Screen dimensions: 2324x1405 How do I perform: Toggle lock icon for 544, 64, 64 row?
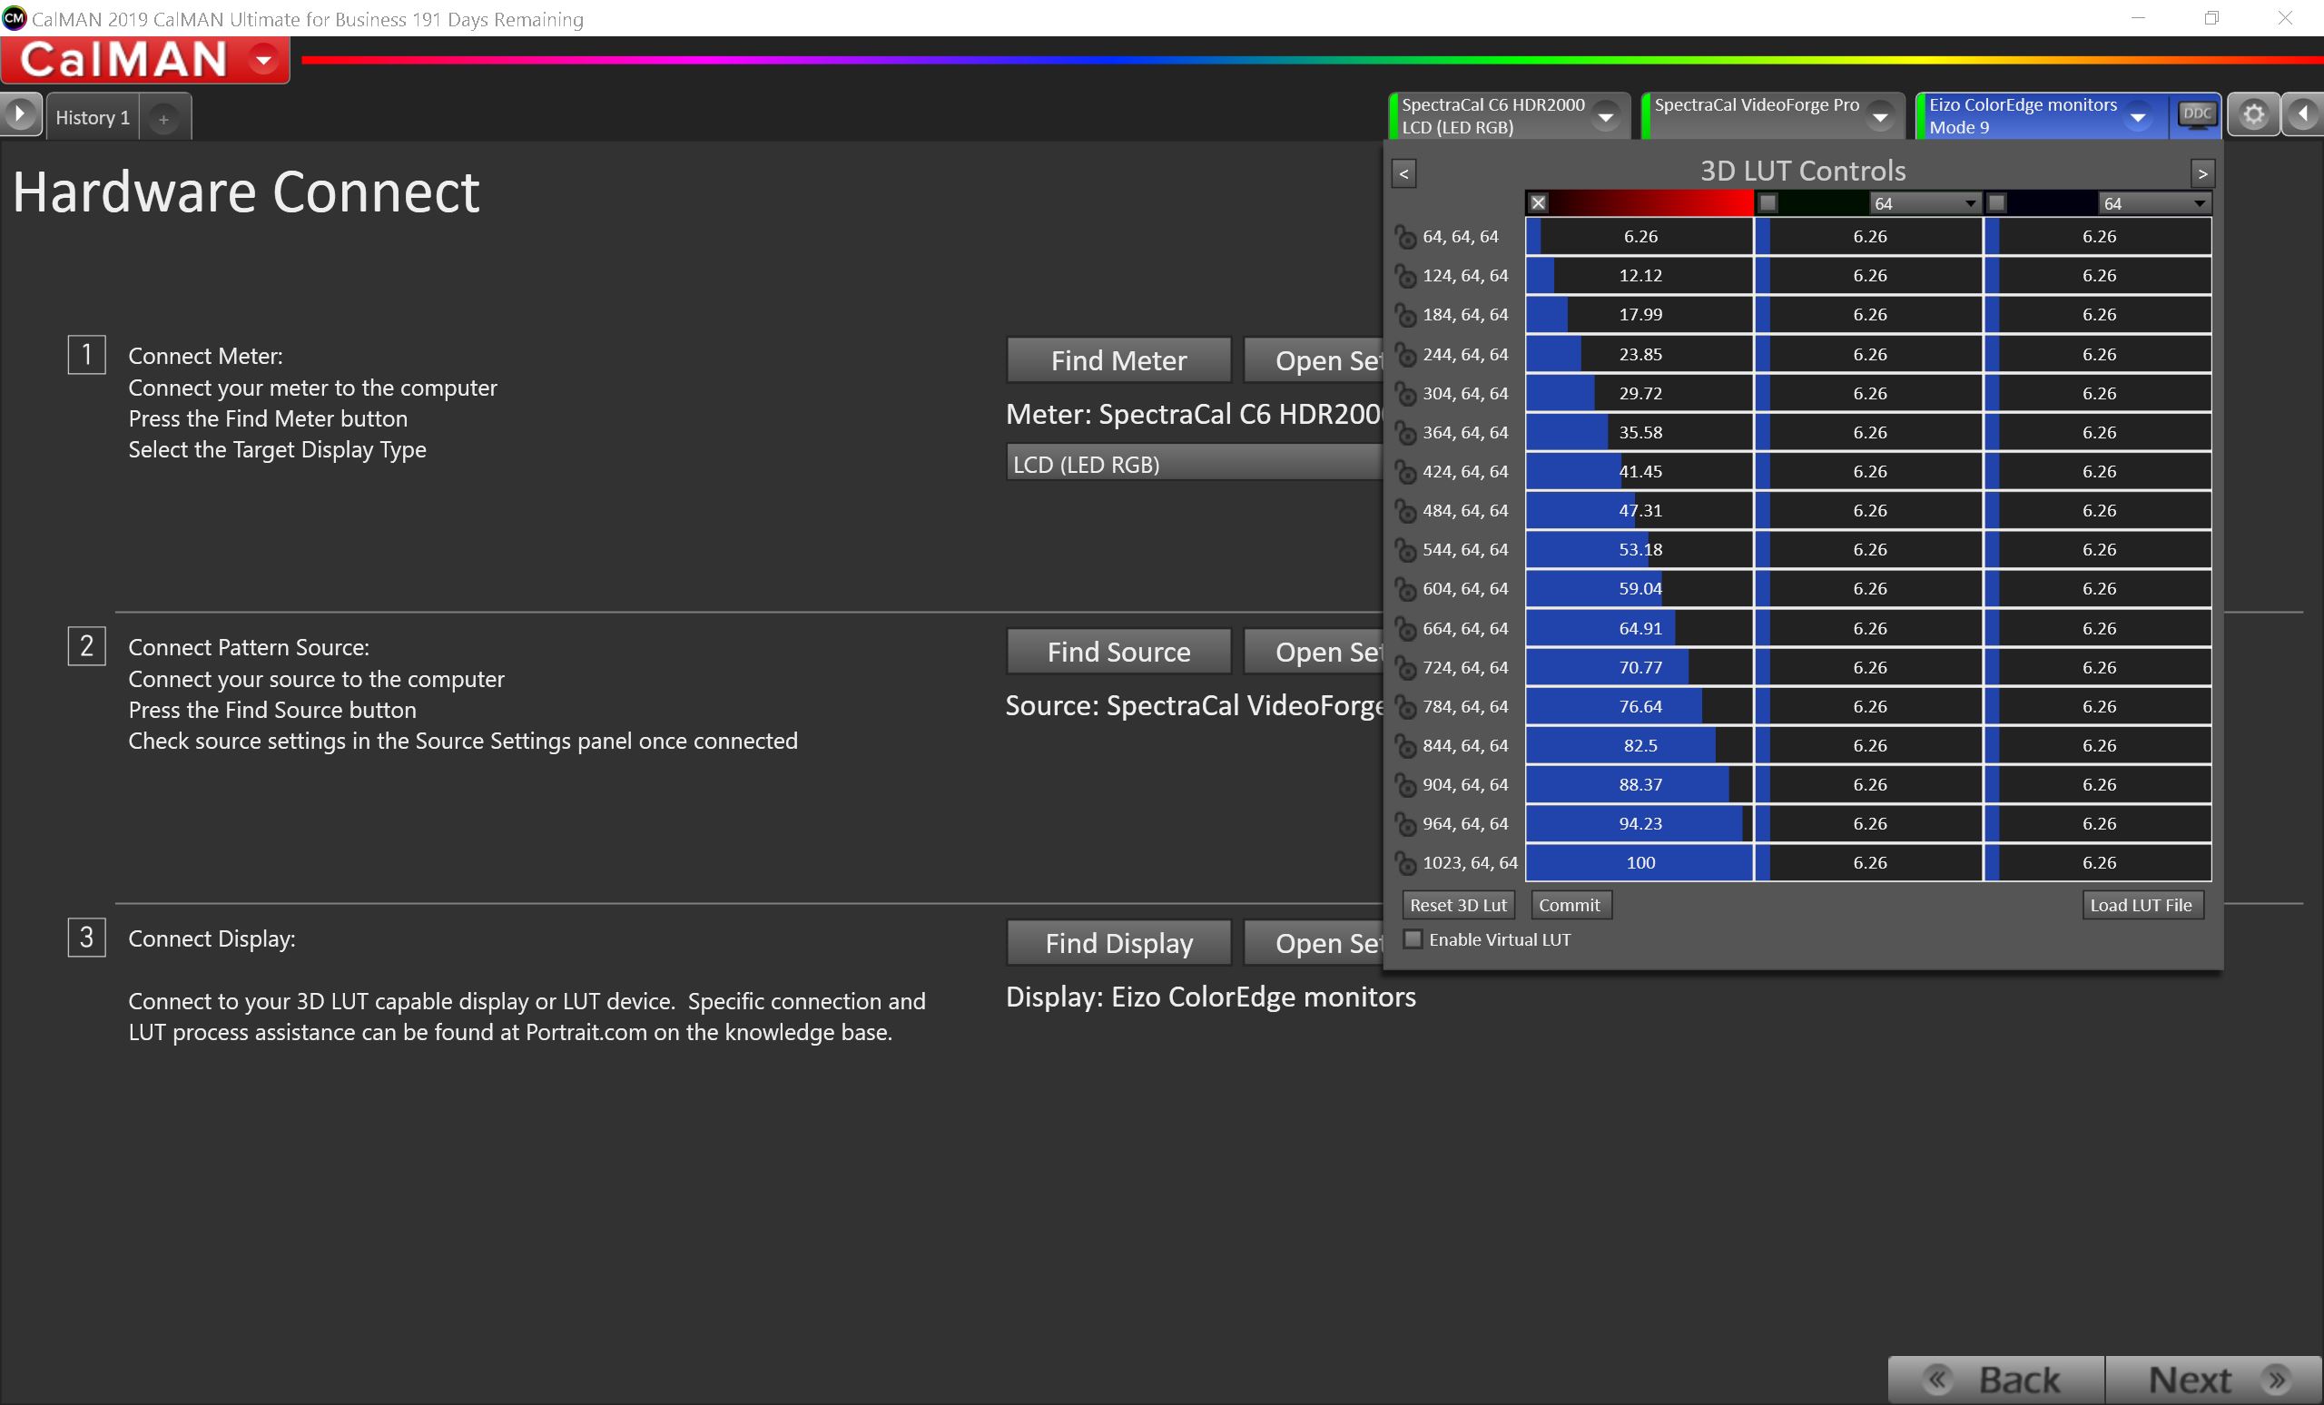(1405, 550)
